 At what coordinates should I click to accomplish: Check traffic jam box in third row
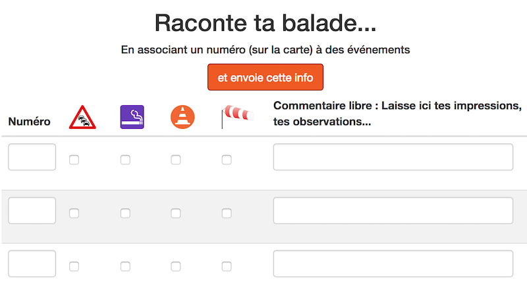74,266
